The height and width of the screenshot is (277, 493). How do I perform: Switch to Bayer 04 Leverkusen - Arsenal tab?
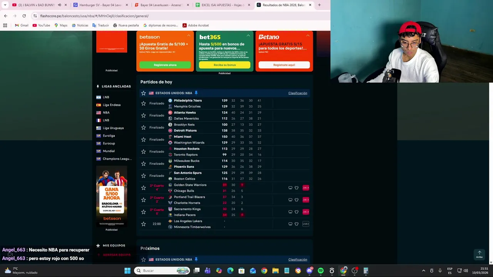162,5
